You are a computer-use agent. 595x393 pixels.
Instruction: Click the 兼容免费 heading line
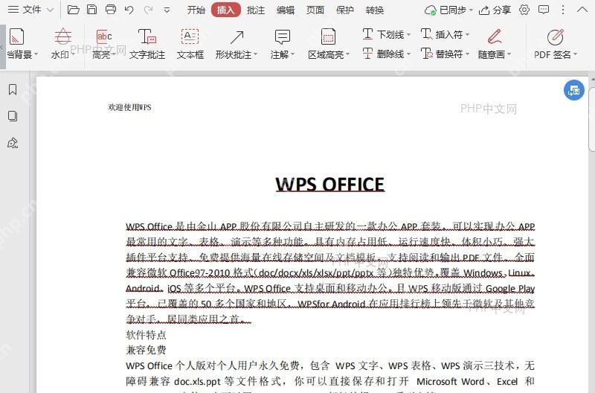[x=146, y=350]
